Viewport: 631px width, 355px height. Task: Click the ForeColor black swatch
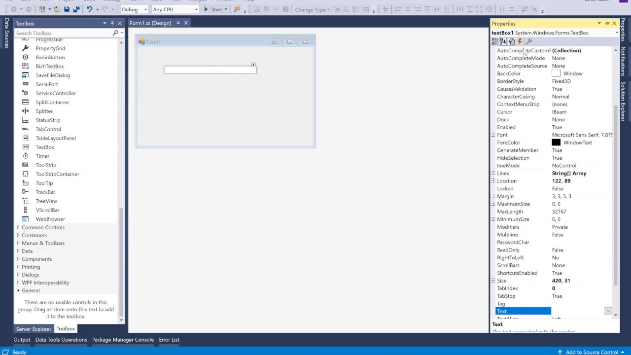(556, 142)
